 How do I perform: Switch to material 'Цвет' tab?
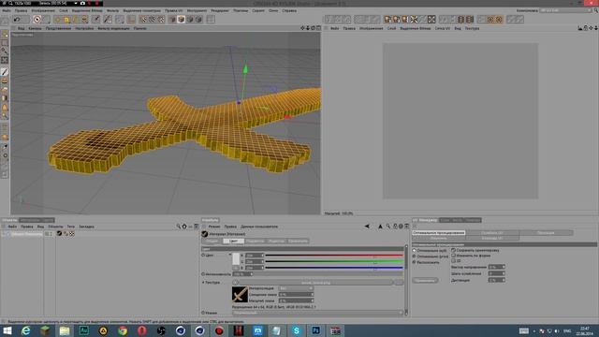click(233, 242)
